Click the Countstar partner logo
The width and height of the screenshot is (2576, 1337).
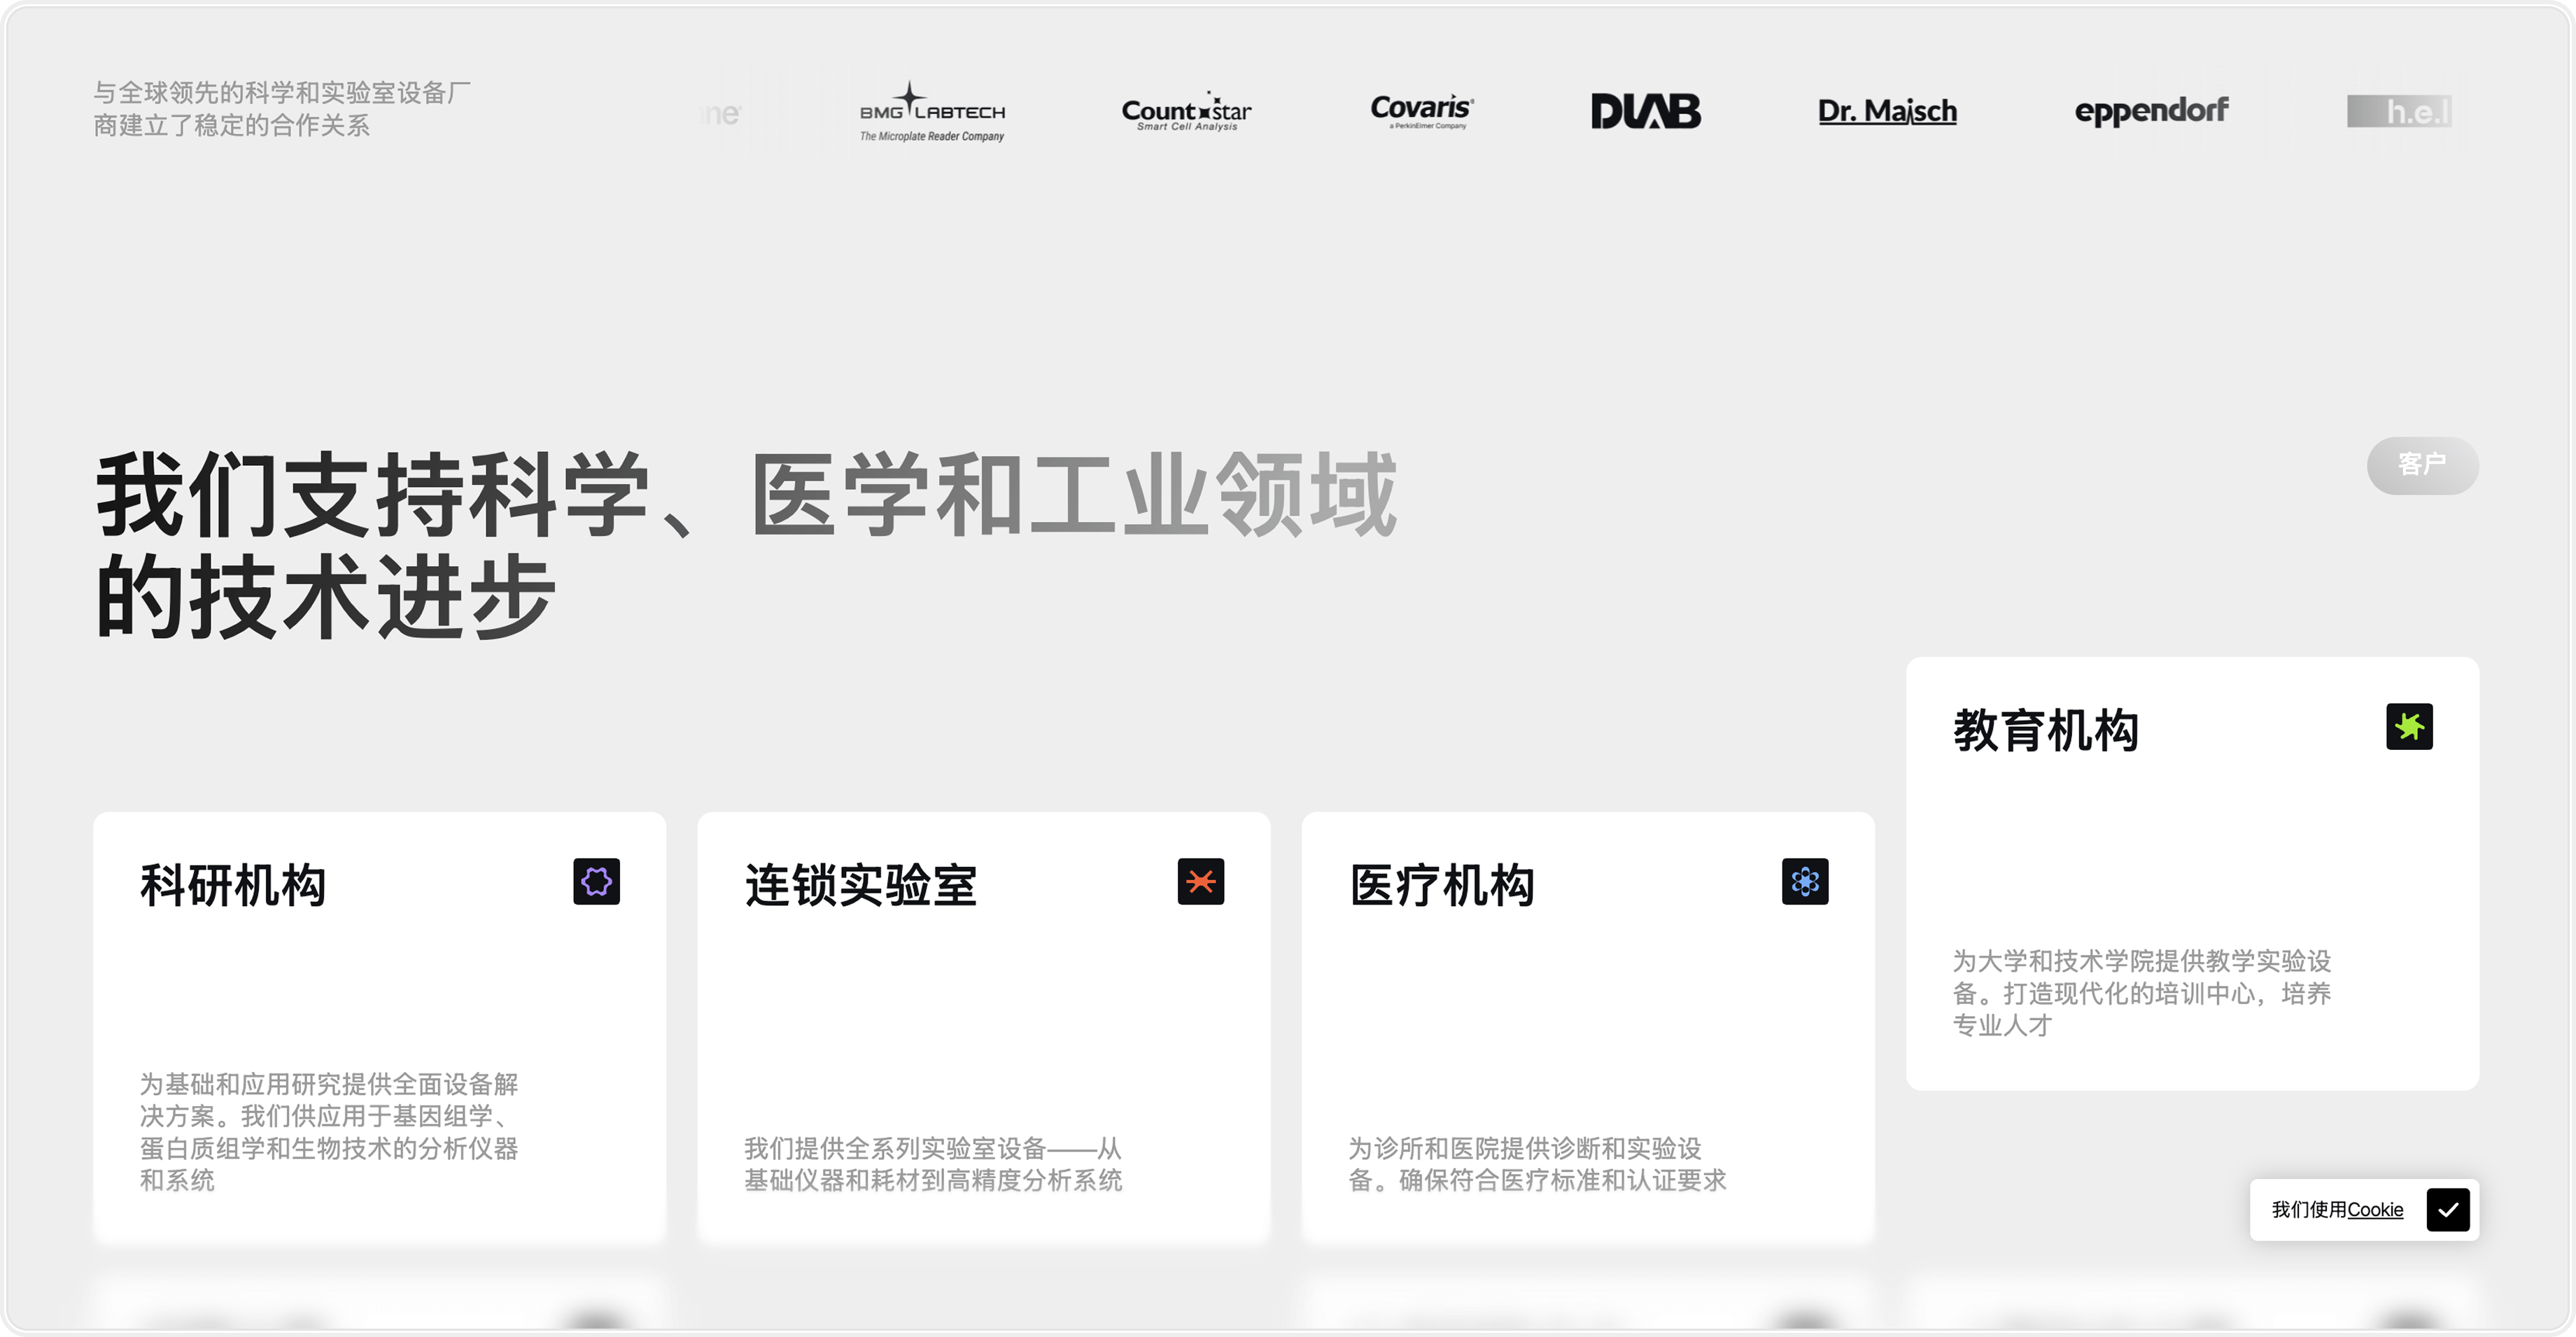(x=1186, y=112)
